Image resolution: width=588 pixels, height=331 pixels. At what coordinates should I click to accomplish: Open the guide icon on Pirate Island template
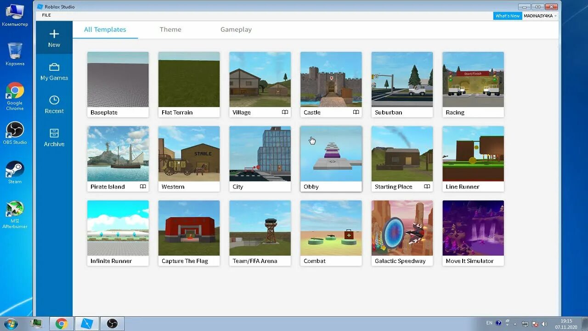coord(143,187)
